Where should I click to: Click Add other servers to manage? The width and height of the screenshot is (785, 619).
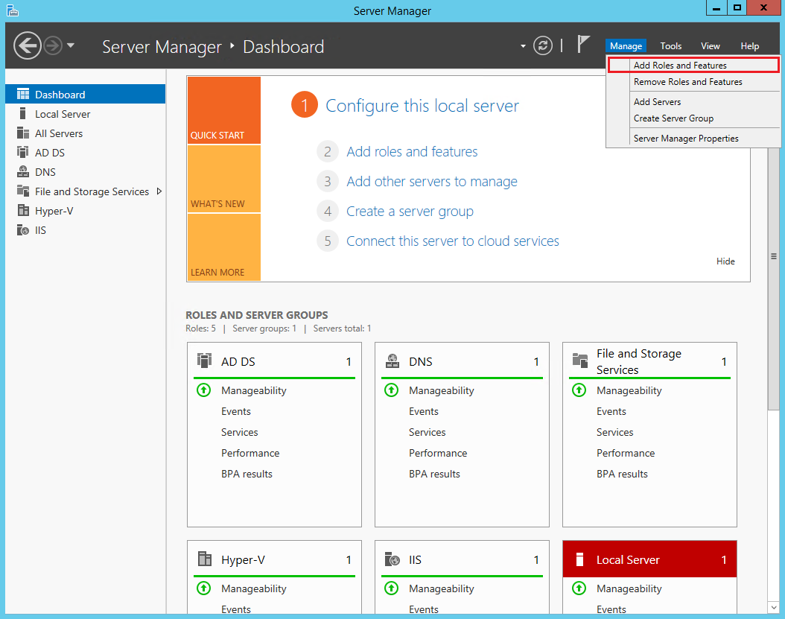(431, 181)
